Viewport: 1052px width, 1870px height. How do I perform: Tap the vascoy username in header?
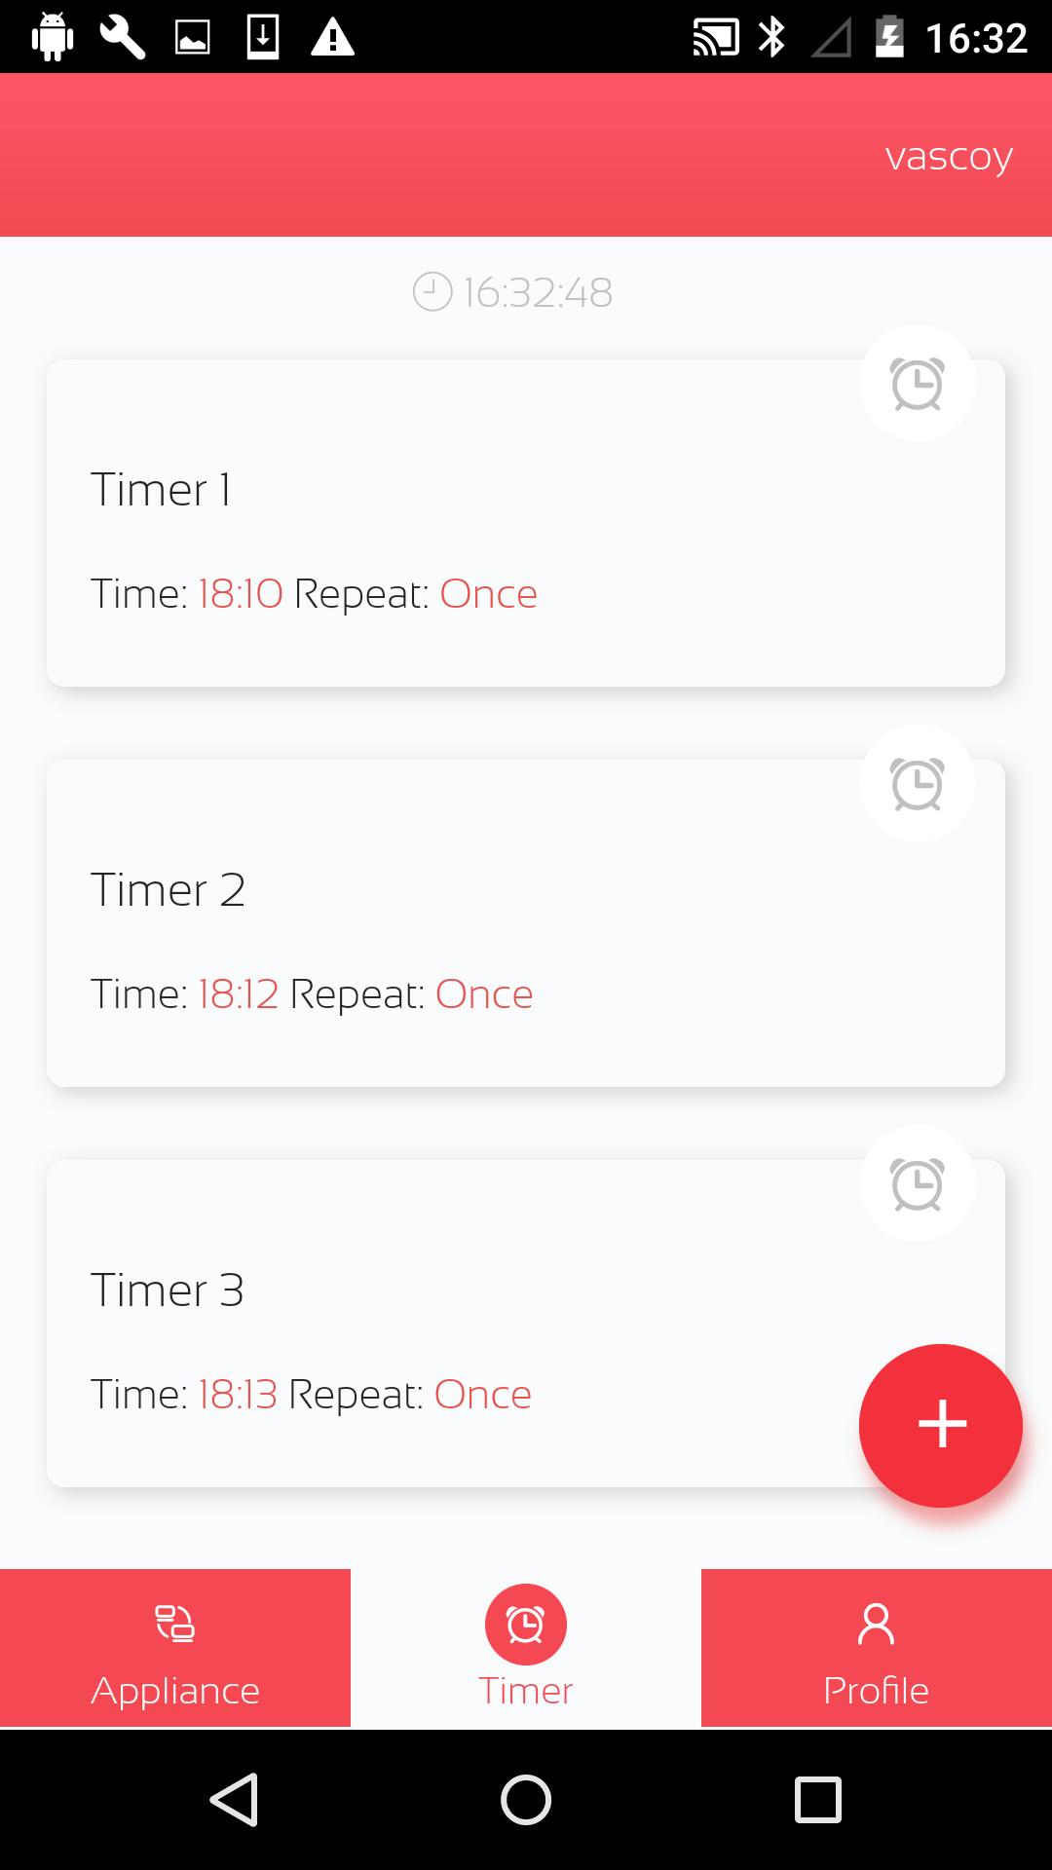(x=949, y=157)
